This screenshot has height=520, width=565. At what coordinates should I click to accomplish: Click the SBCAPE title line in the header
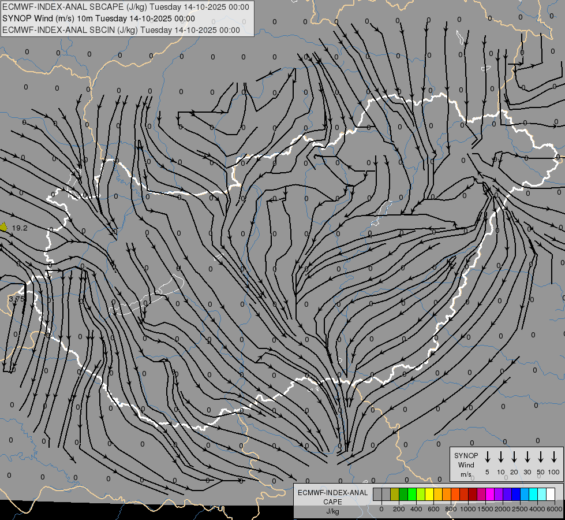126,7
